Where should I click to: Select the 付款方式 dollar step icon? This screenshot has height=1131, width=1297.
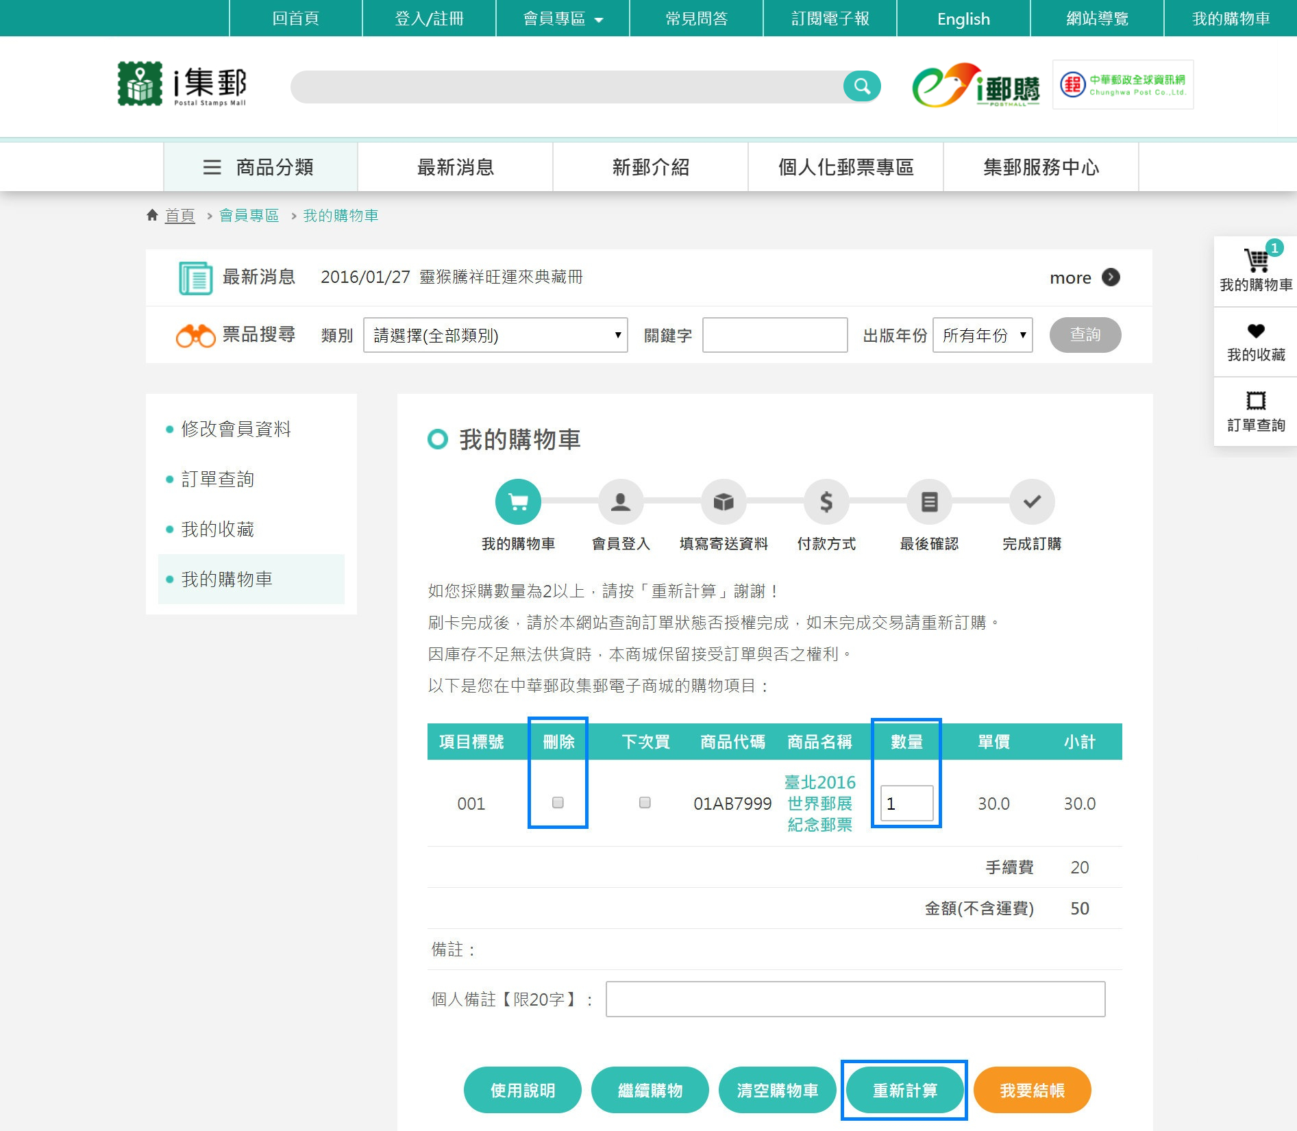coord(826,502)
